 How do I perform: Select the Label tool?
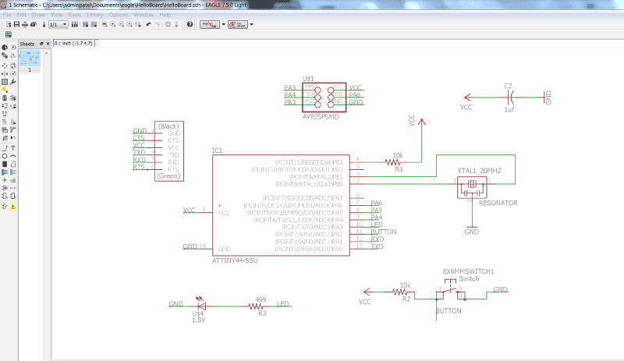(13, 180)
